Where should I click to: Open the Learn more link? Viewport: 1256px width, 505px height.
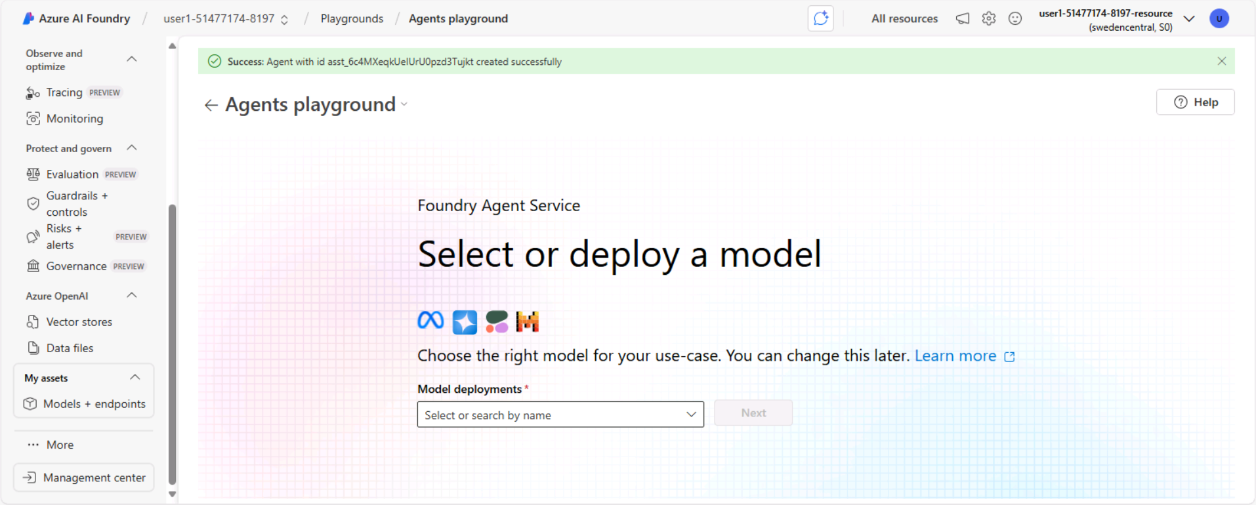(955, 356)
